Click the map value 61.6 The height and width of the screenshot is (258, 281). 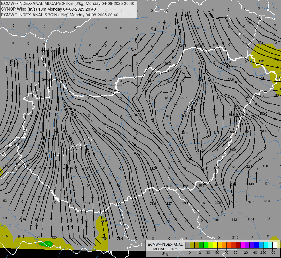[264, 131]
